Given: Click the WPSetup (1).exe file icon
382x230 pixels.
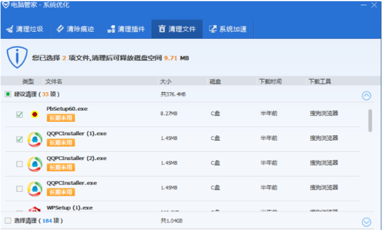Looking at the screenshot, I should coord(34,209).
